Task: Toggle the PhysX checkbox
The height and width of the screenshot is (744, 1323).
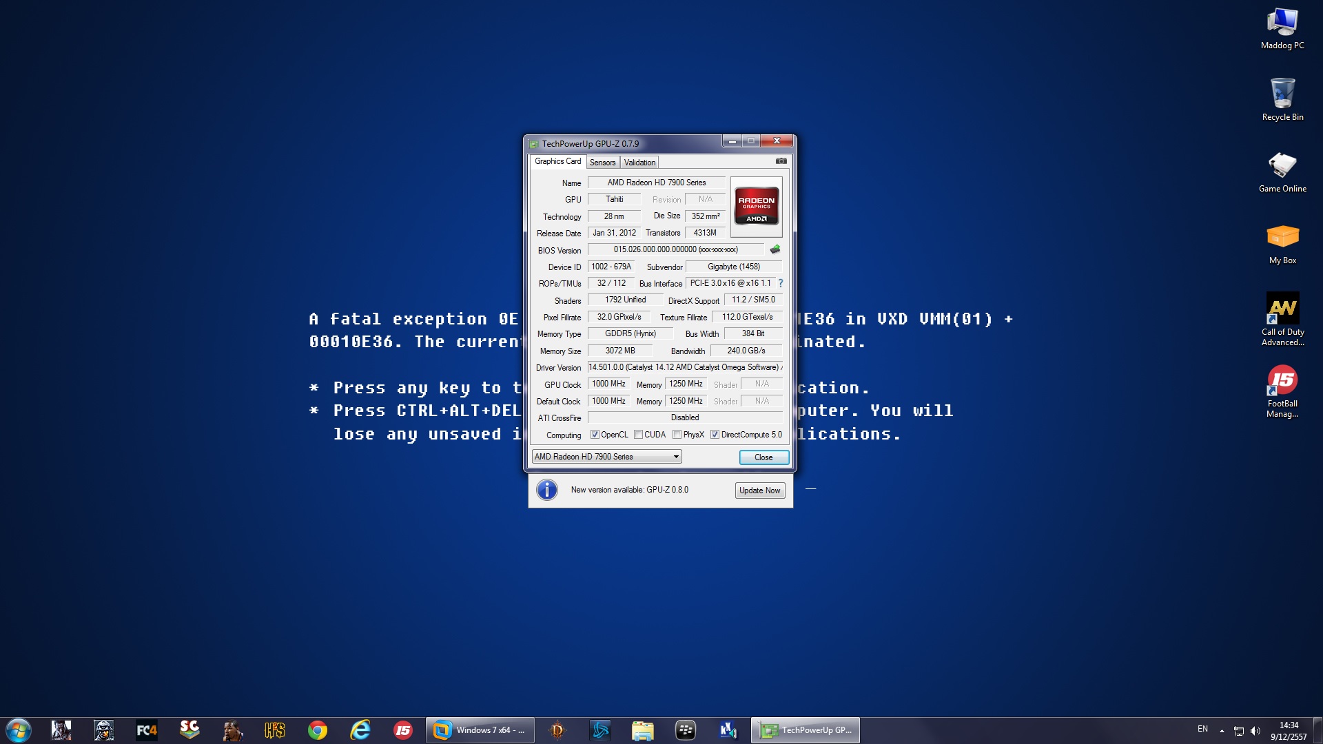Action: pyautogui.click(x=677, y=435)
